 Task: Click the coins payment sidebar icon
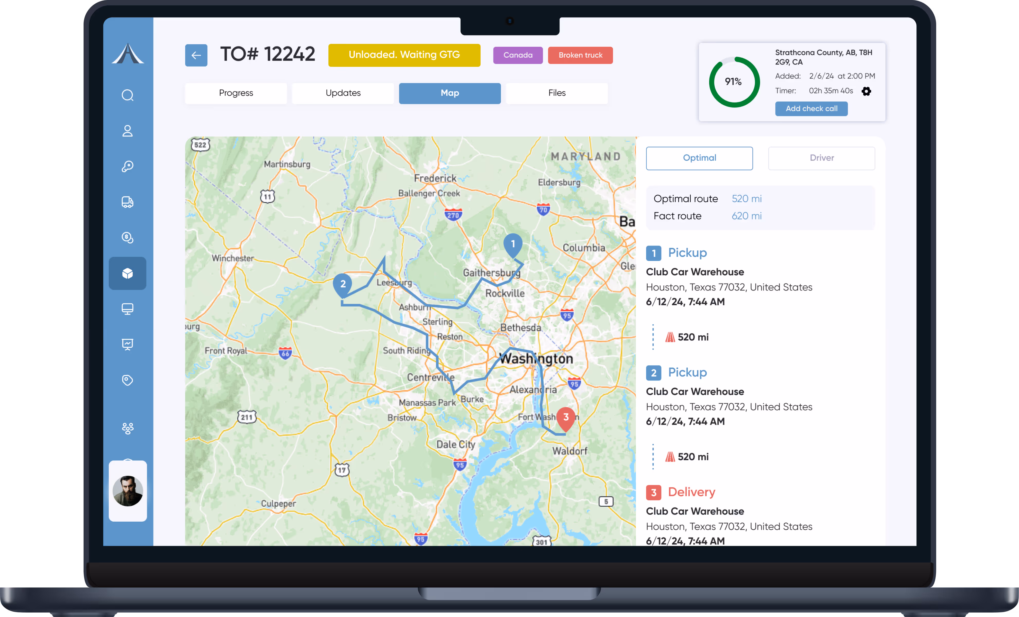click(127, 237)
